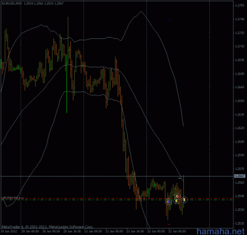This screenshot has height=235, width=247.
Task: Click the red-dot circled trade marker
Action: coord(177,196)
